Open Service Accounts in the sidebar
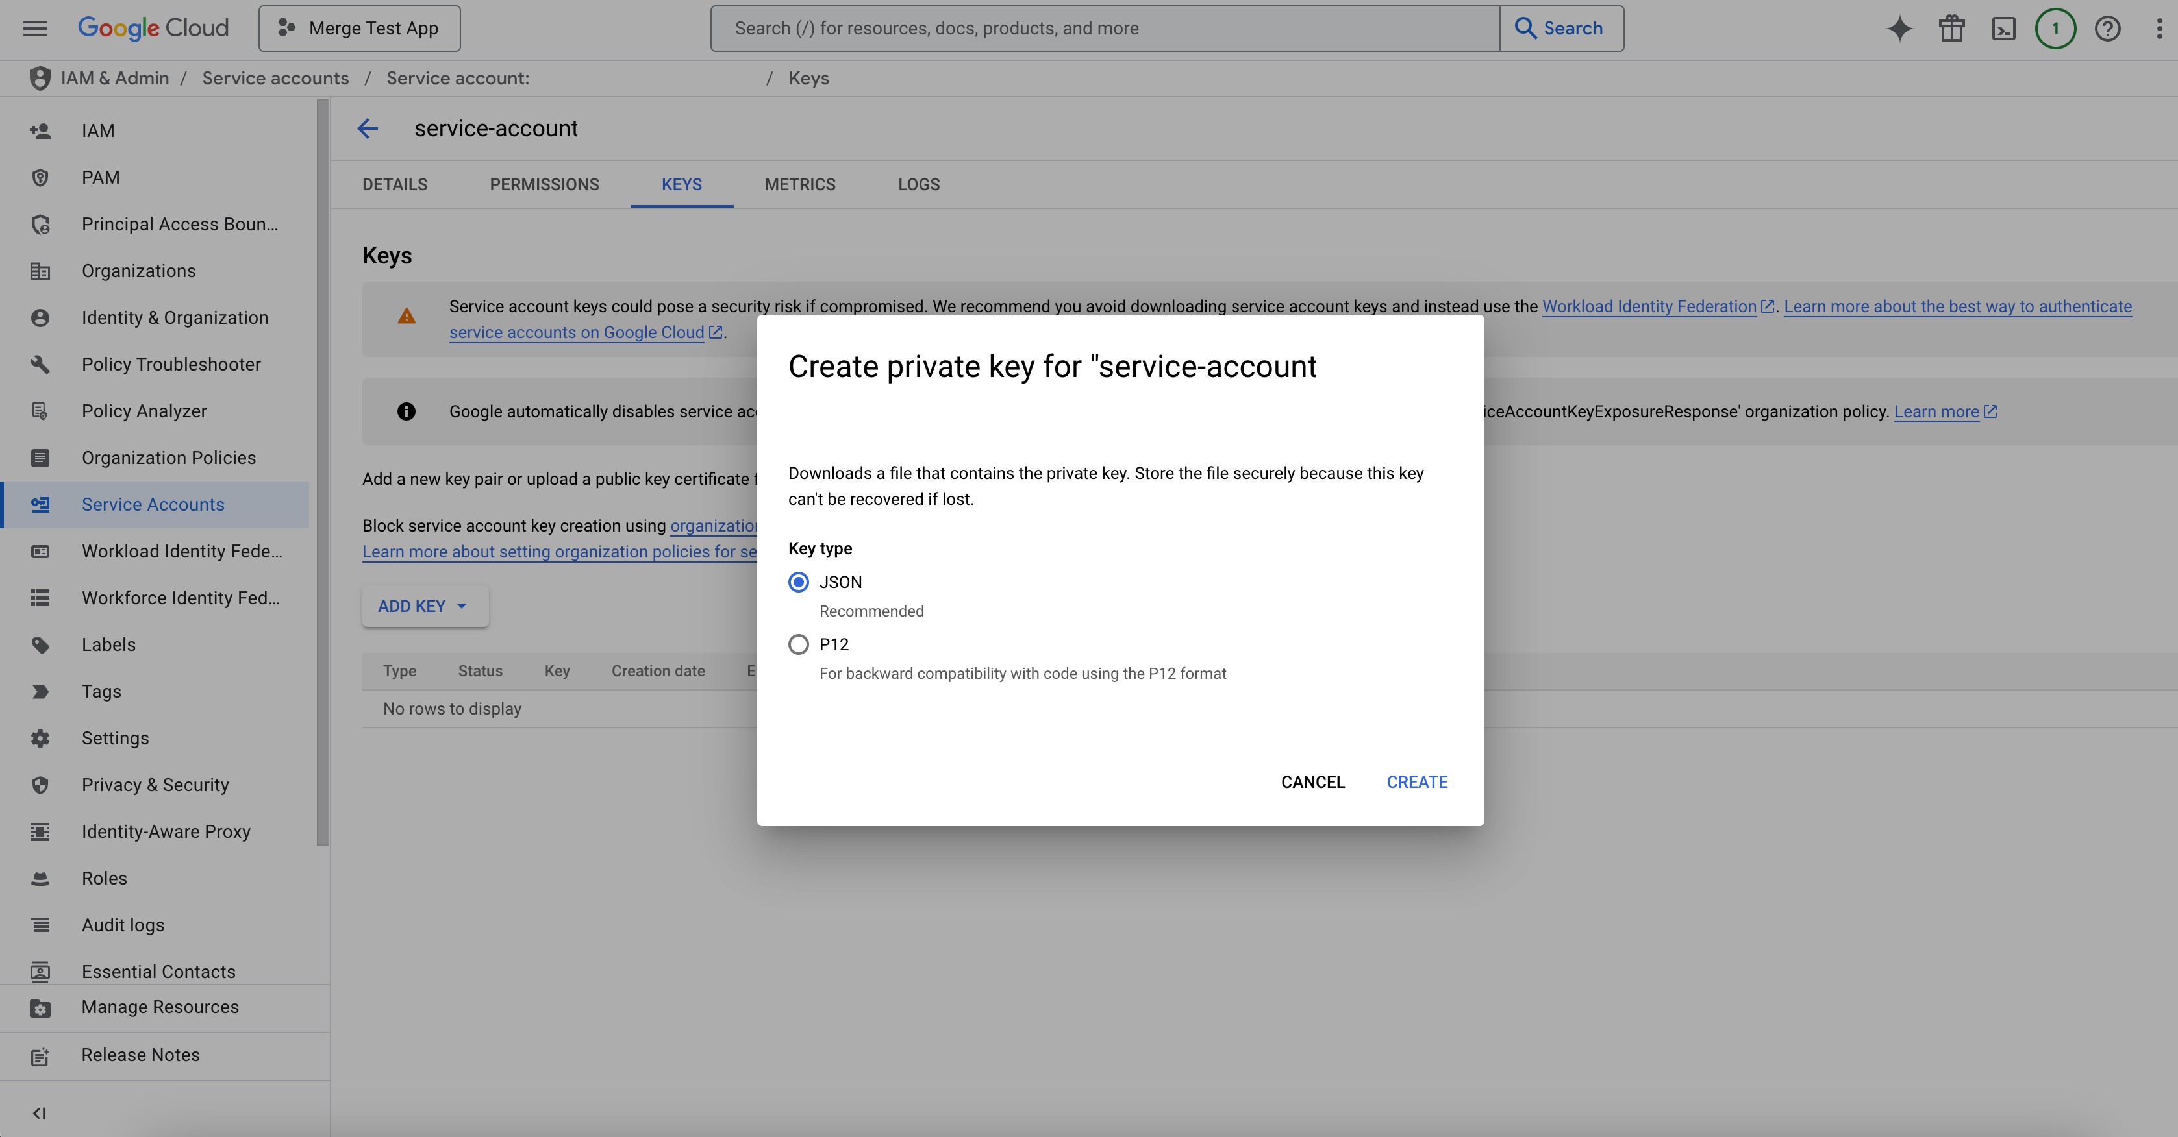The width and height of the screenshot is (2178, 1137). coord(156,504)
